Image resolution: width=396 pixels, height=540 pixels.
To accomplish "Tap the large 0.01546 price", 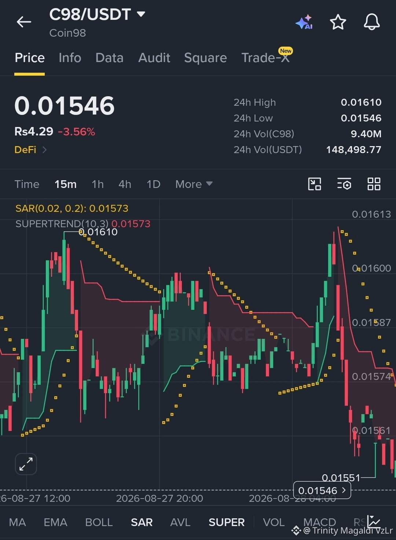I will coord(65,106).
